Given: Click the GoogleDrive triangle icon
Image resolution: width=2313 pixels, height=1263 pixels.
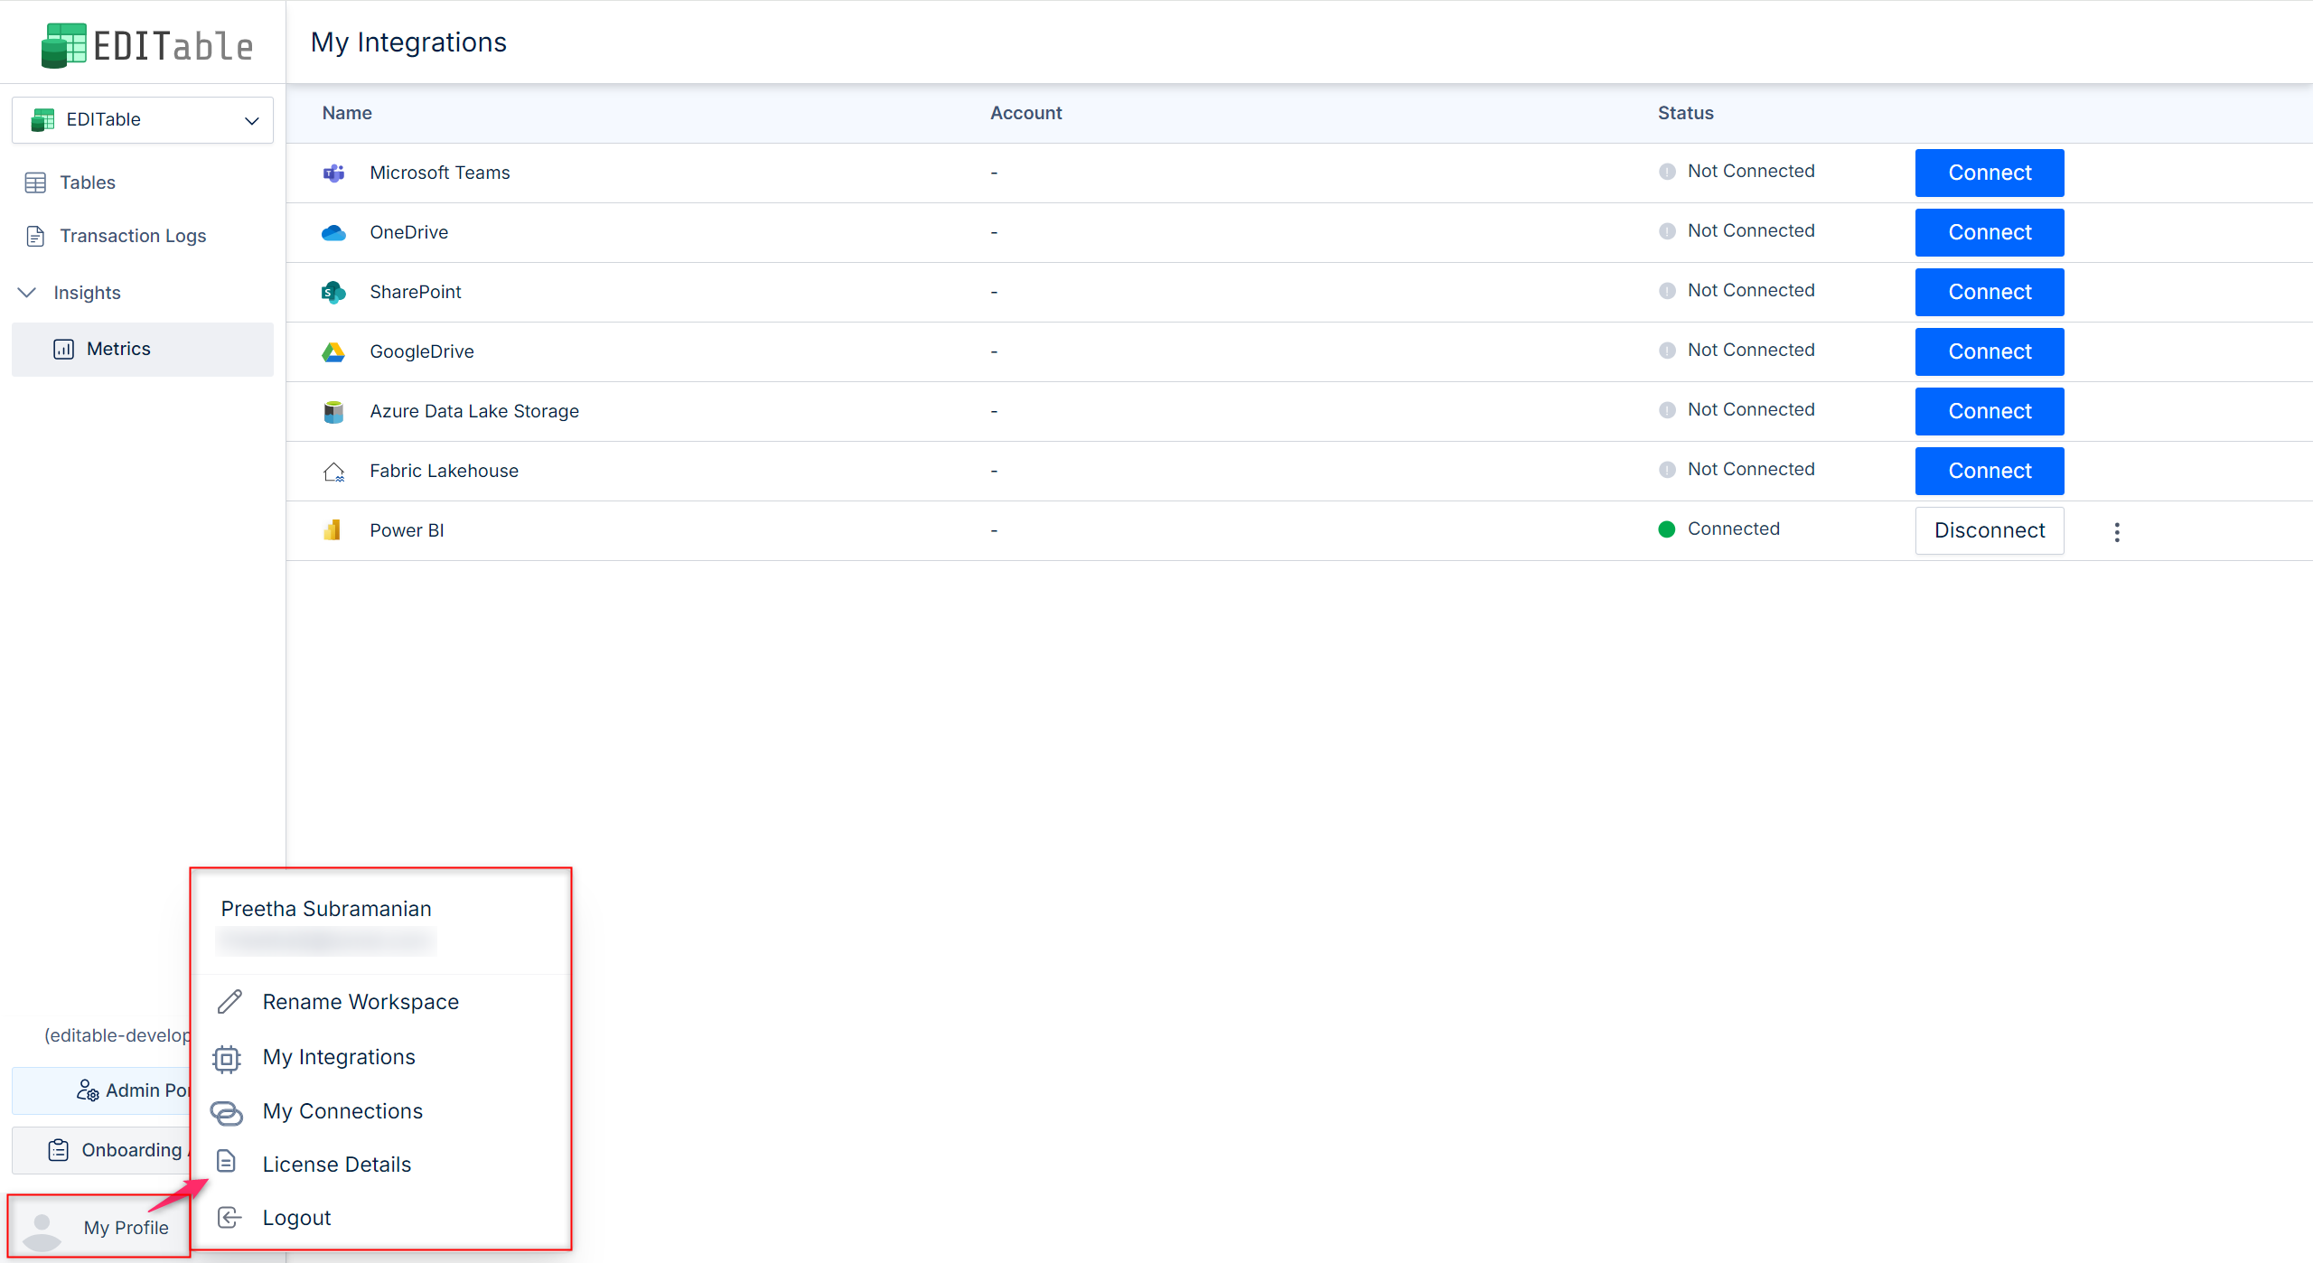Looking at the screenshot, I should click(333, 351).
